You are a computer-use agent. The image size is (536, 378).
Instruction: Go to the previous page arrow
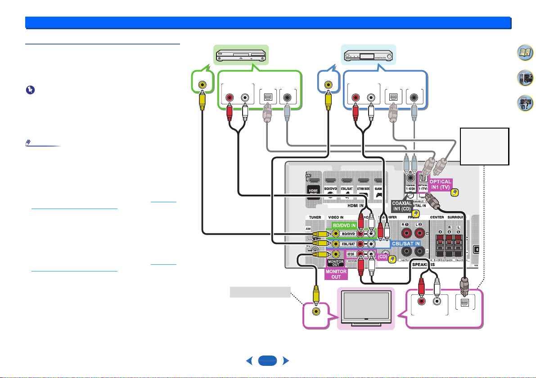coord(249,360)
